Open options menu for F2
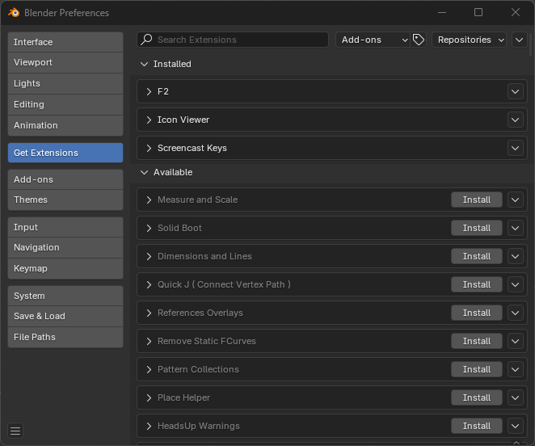 pos(516,91)
